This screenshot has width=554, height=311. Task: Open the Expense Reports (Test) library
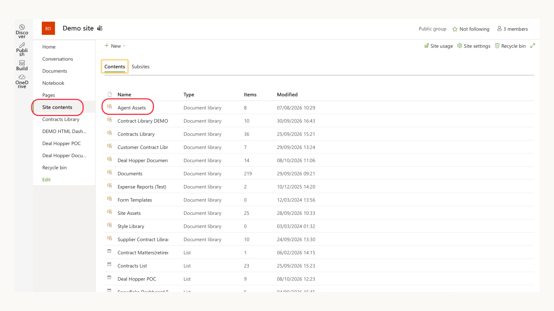click(142, 187)
